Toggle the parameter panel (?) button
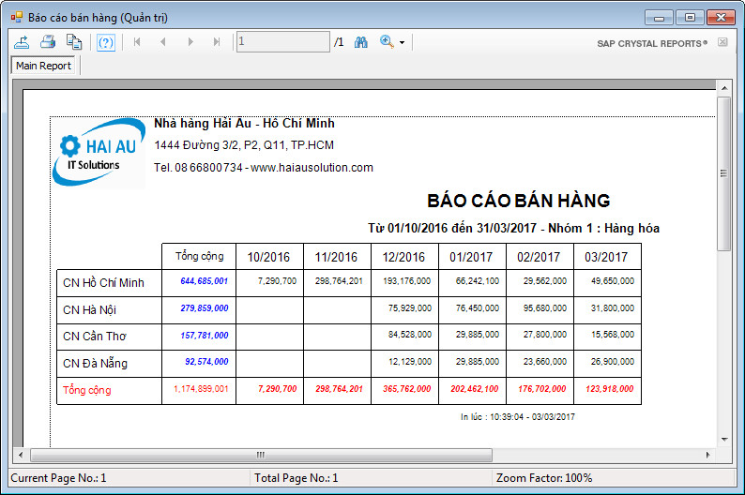Viewport: 745px width, 495px height. pos(105,43)
